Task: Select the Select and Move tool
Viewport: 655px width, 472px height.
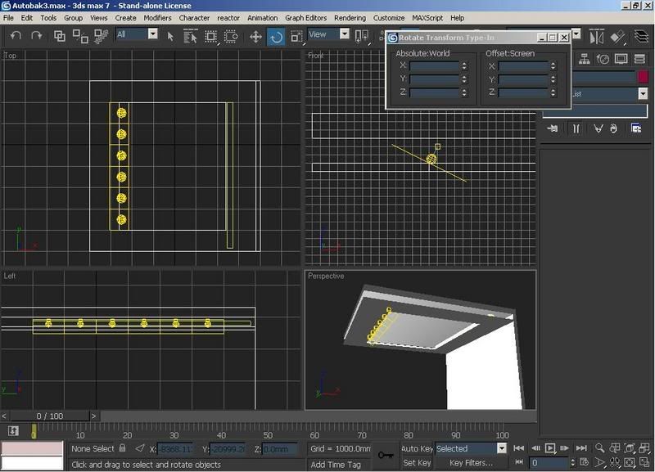Action: pyautogui.click(x=255, y=36)
